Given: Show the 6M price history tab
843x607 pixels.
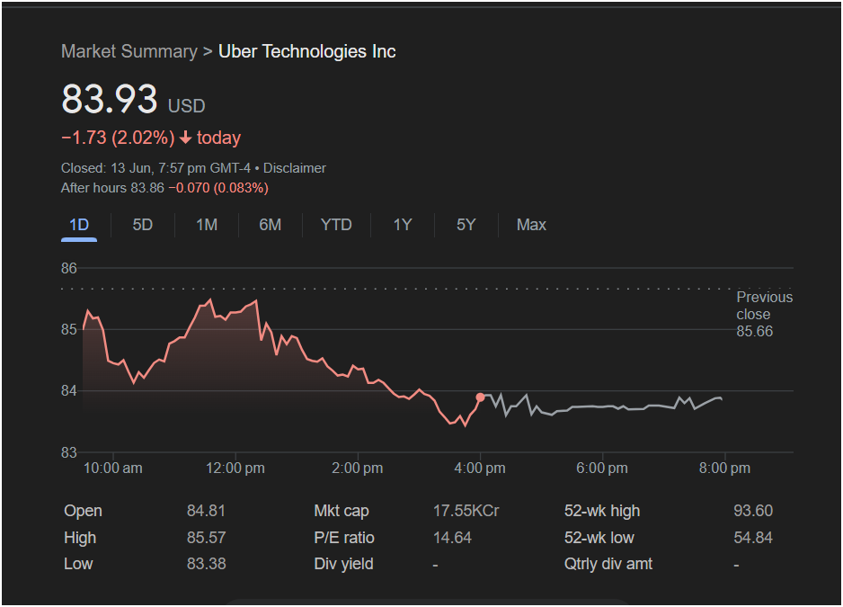Looking at the screenshot, I should [x=270, y=225].
